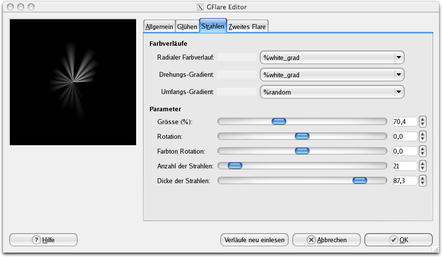Decrease Rotation value with down arrow

click(x=423, y=139)
